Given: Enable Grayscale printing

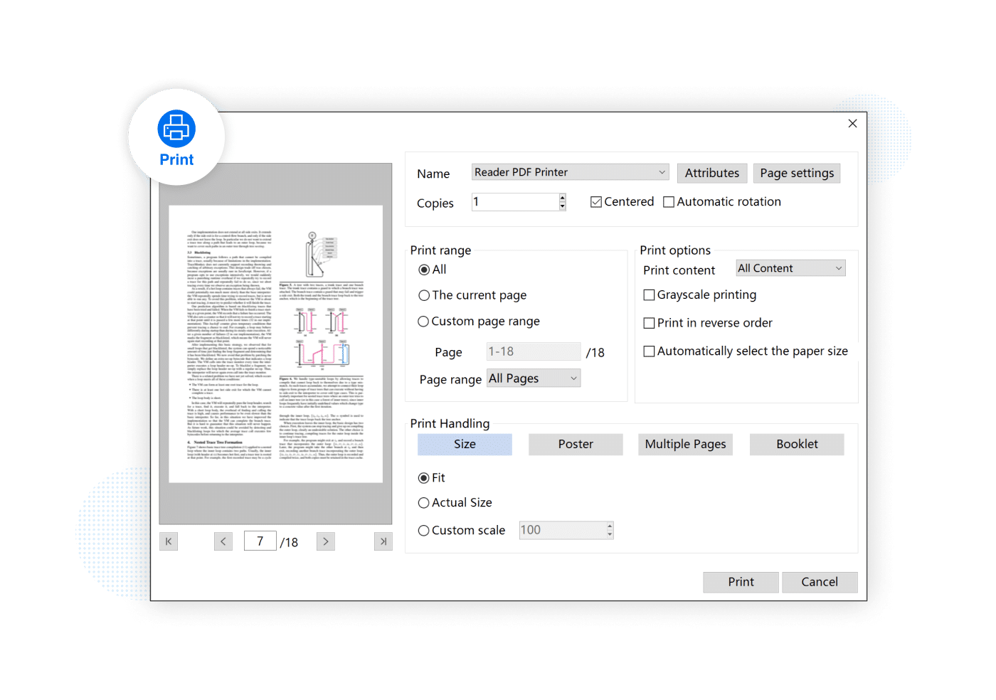Looking at the screenshot, I should click(x=649, y=295).
